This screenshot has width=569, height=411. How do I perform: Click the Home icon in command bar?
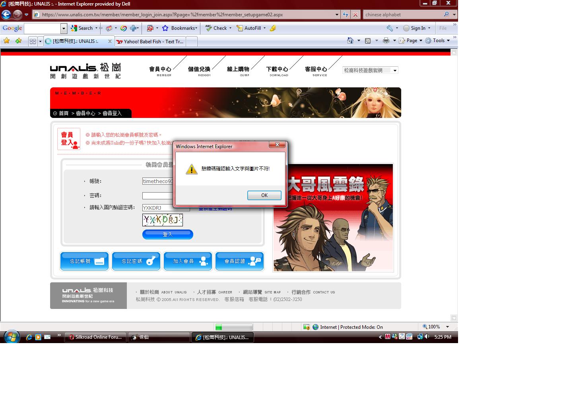(x=350, y=41)
